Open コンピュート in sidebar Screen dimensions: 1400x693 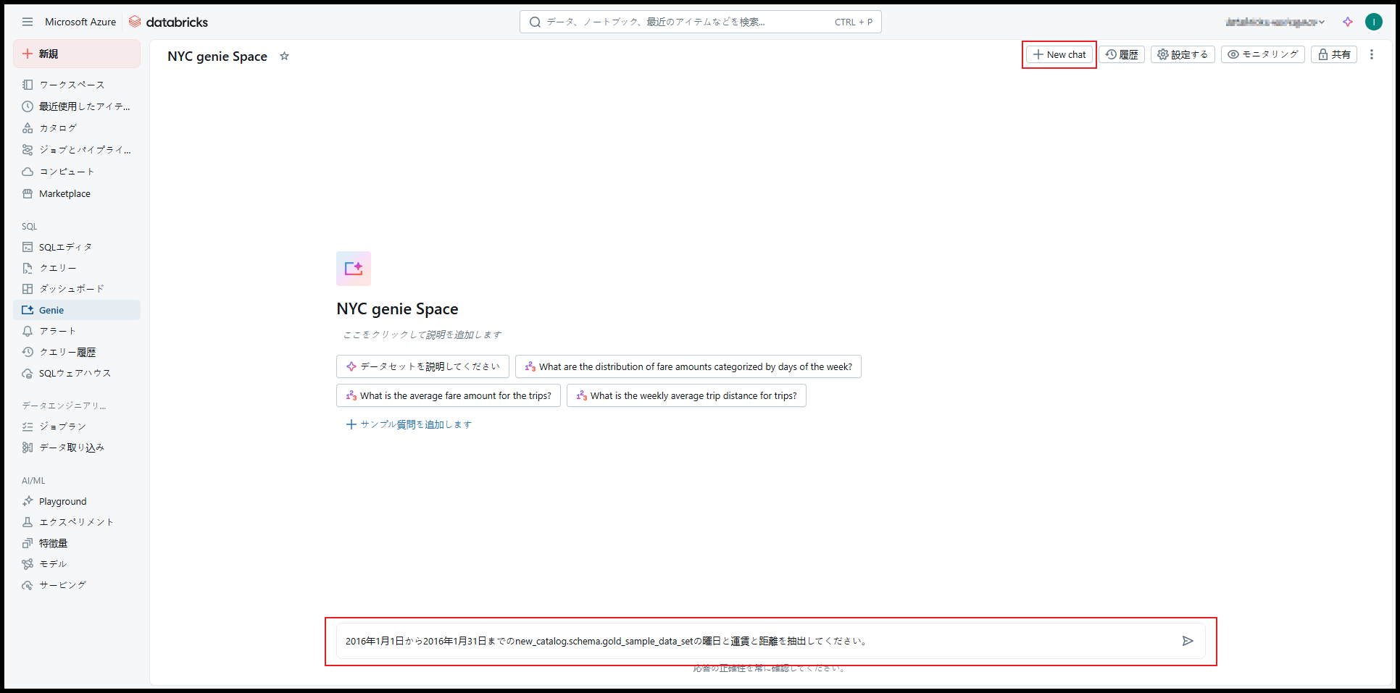click(77, 172)
